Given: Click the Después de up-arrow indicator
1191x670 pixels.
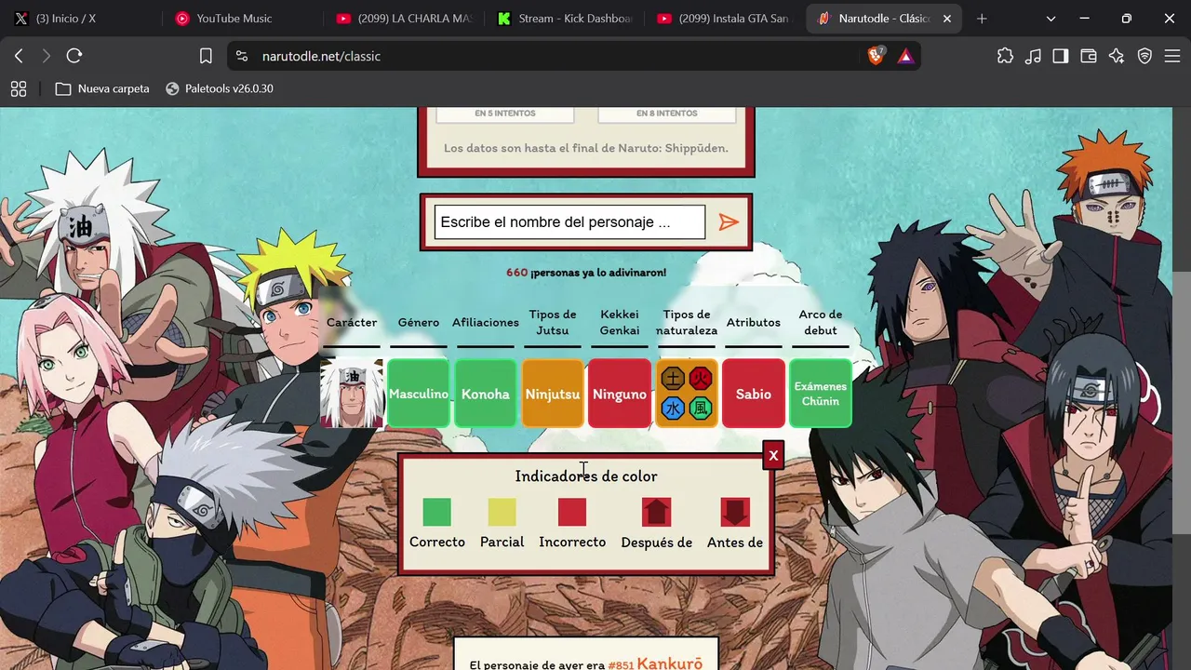Looking at the screenshot, I should tap(656, 512).
